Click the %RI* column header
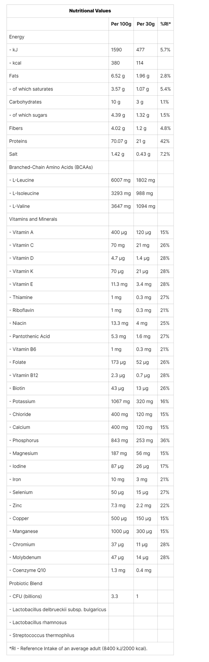Image resolution: width=209 pixels, height=662 pixels. pos(165,24)
